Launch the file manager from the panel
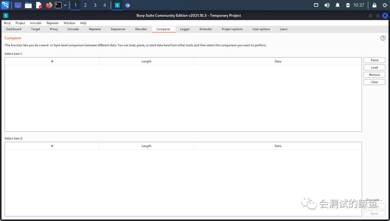The image size is (390, 221). point(29,5)
